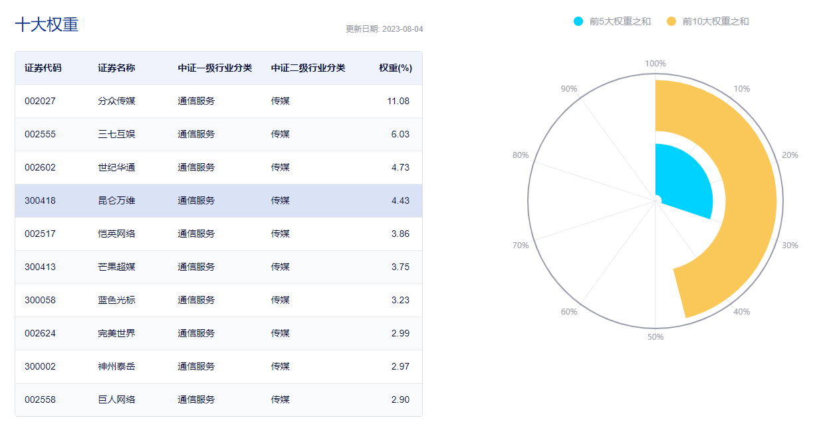The height and width of the screenshot is (426, 819).
Task: Click the 证券代码 column header
Action: (43, 68)
